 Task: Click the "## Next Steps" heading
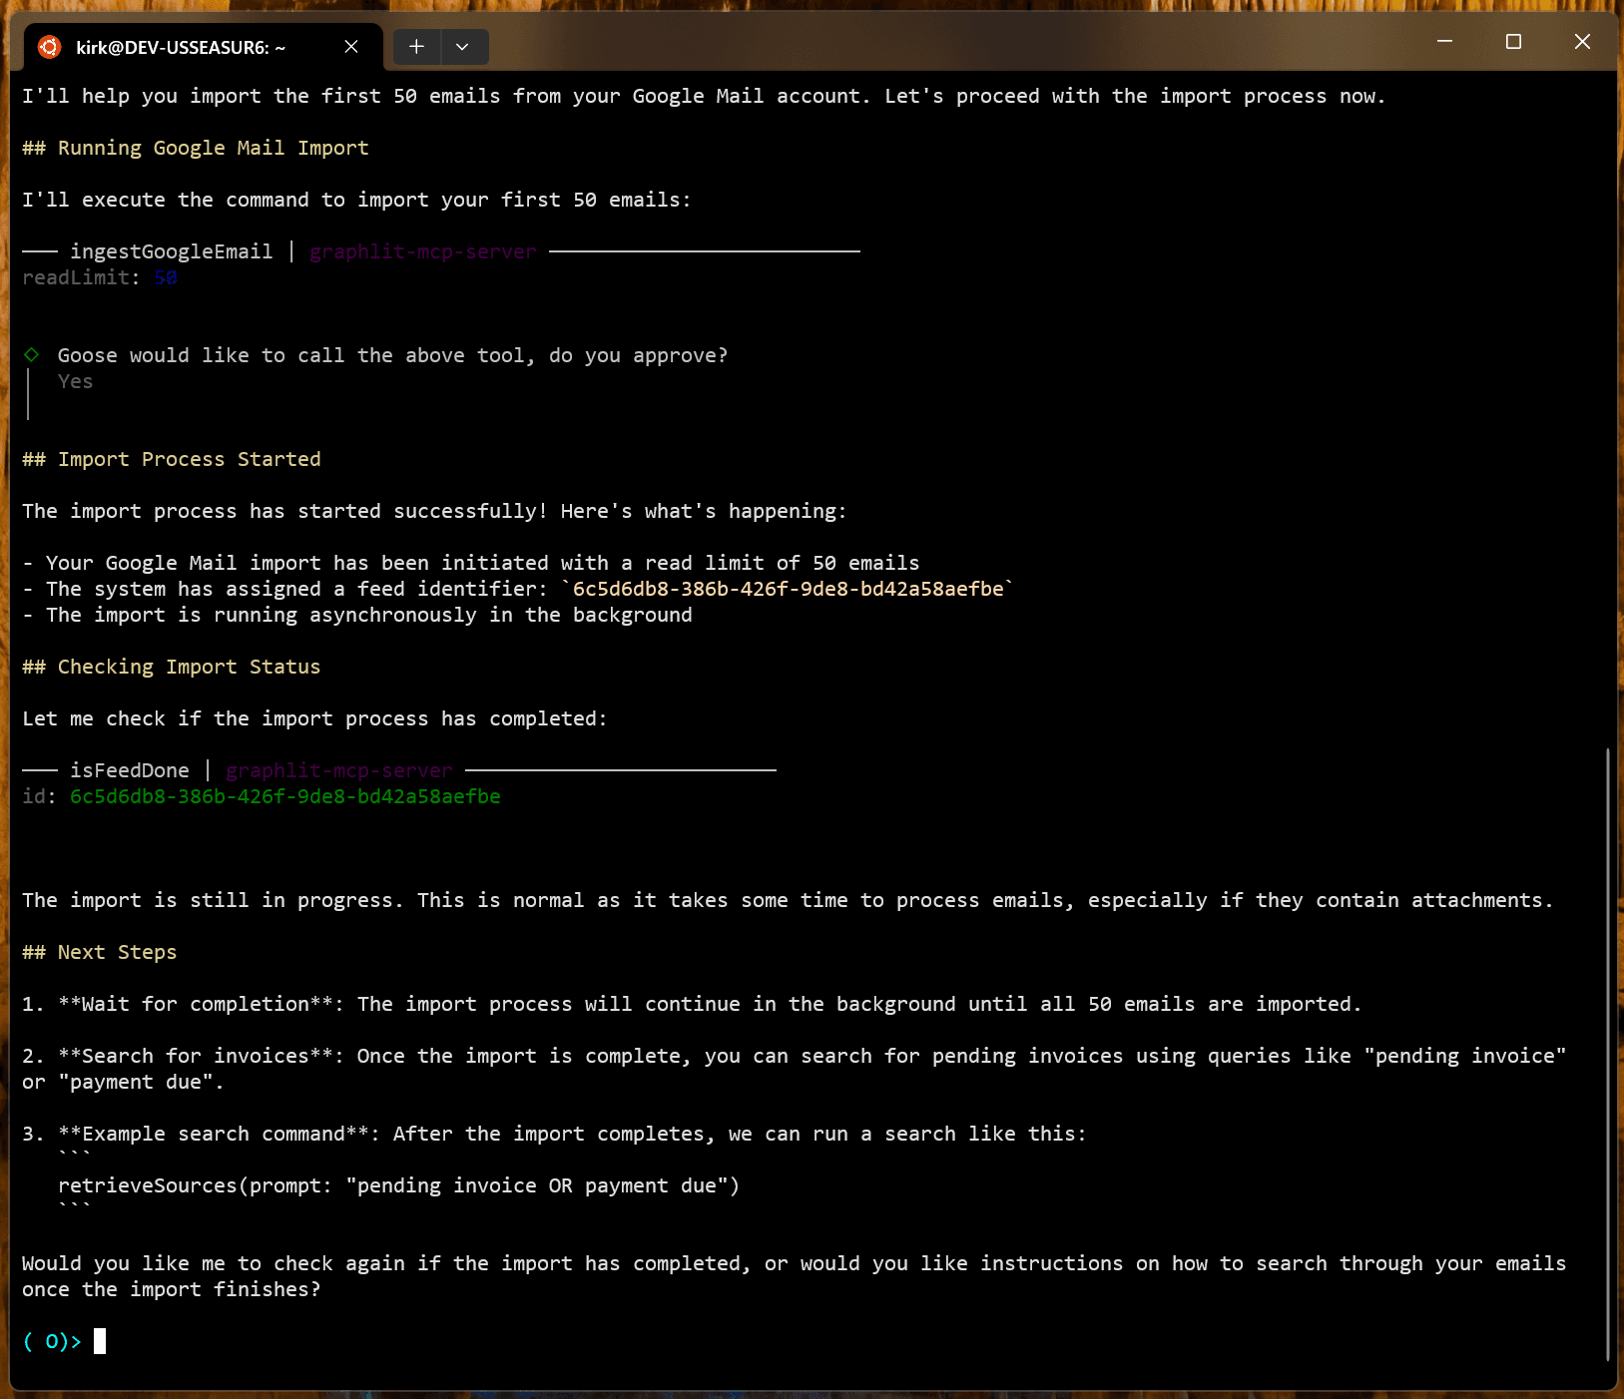[100, 952]
